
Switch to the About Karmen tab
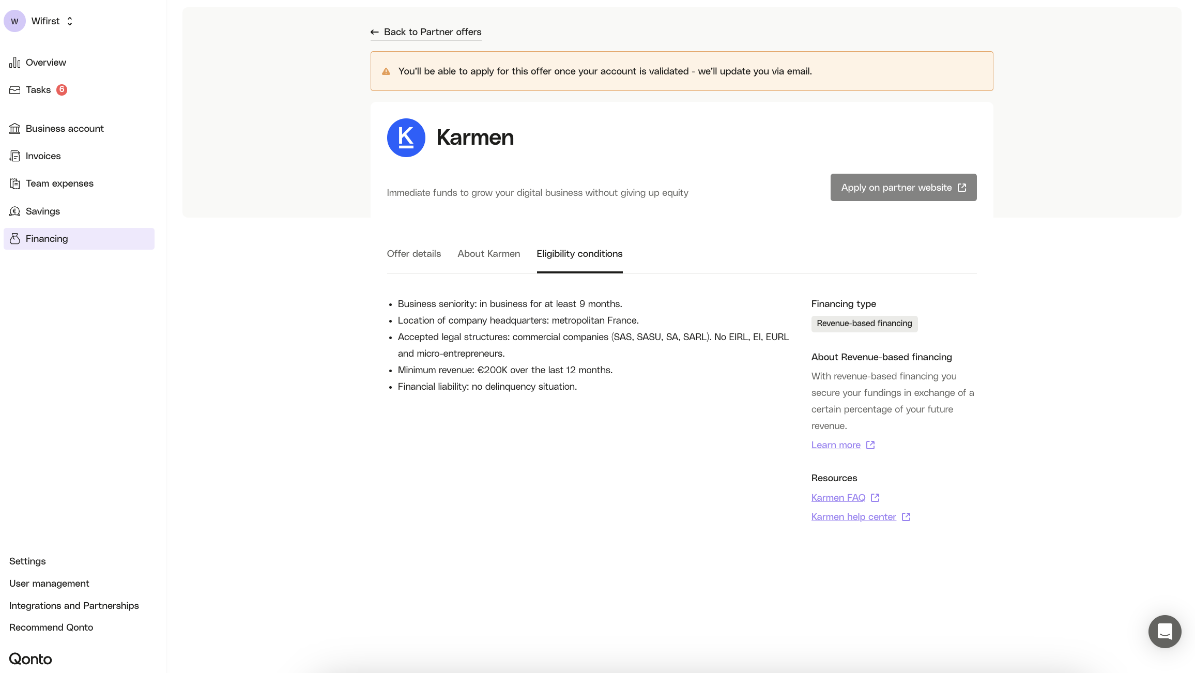tap(488, 254)
